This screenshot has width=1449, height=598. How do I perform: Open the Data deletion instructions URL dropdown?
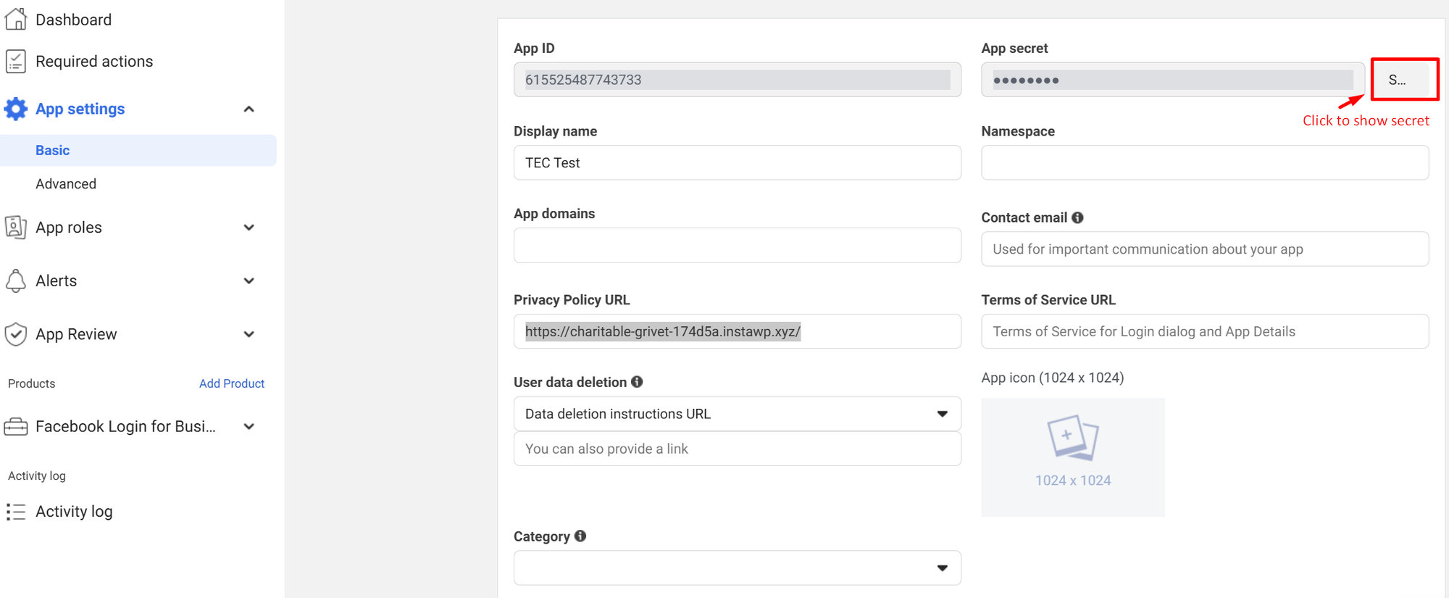pos(737,414)
